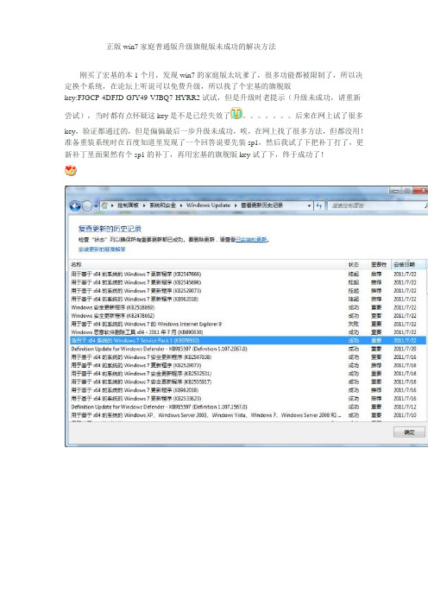
Task: Click the Windows Update breadcrumb
Action: pyautogui.click(x=208, y=205)
